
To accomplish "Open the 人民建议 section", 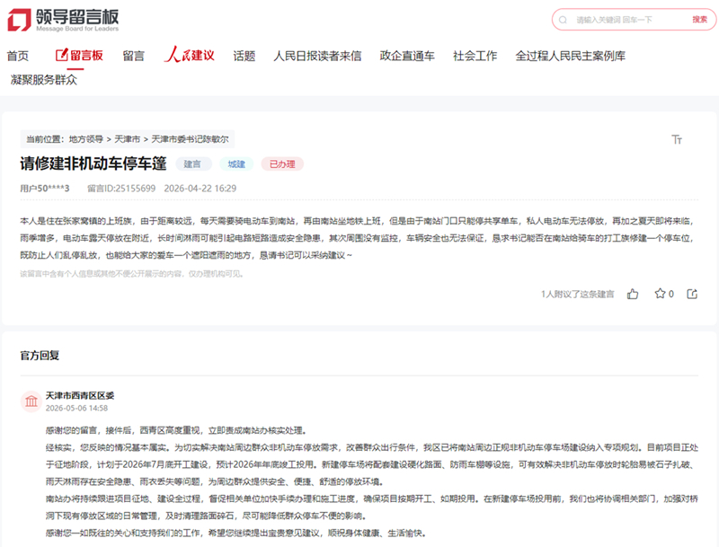I will coord(190,55).
